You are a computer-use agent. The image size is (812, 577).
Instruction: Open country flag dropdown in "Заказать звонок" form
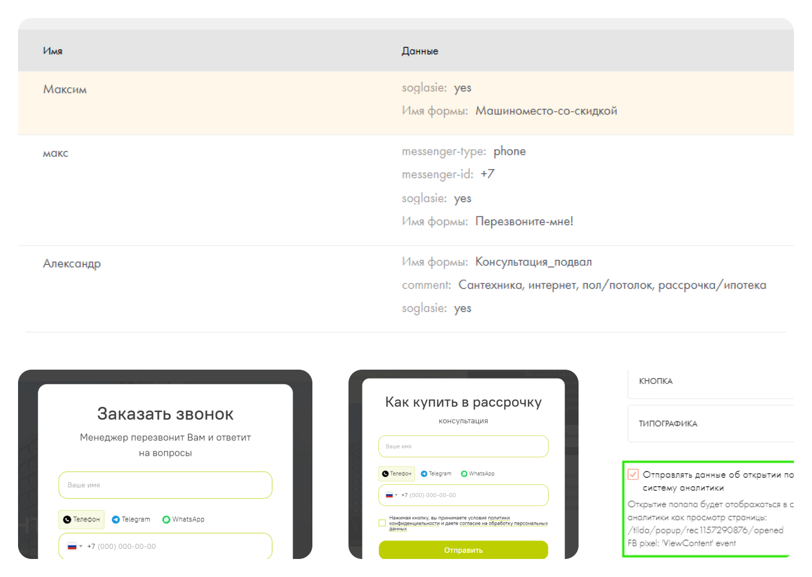pos(74,546)
